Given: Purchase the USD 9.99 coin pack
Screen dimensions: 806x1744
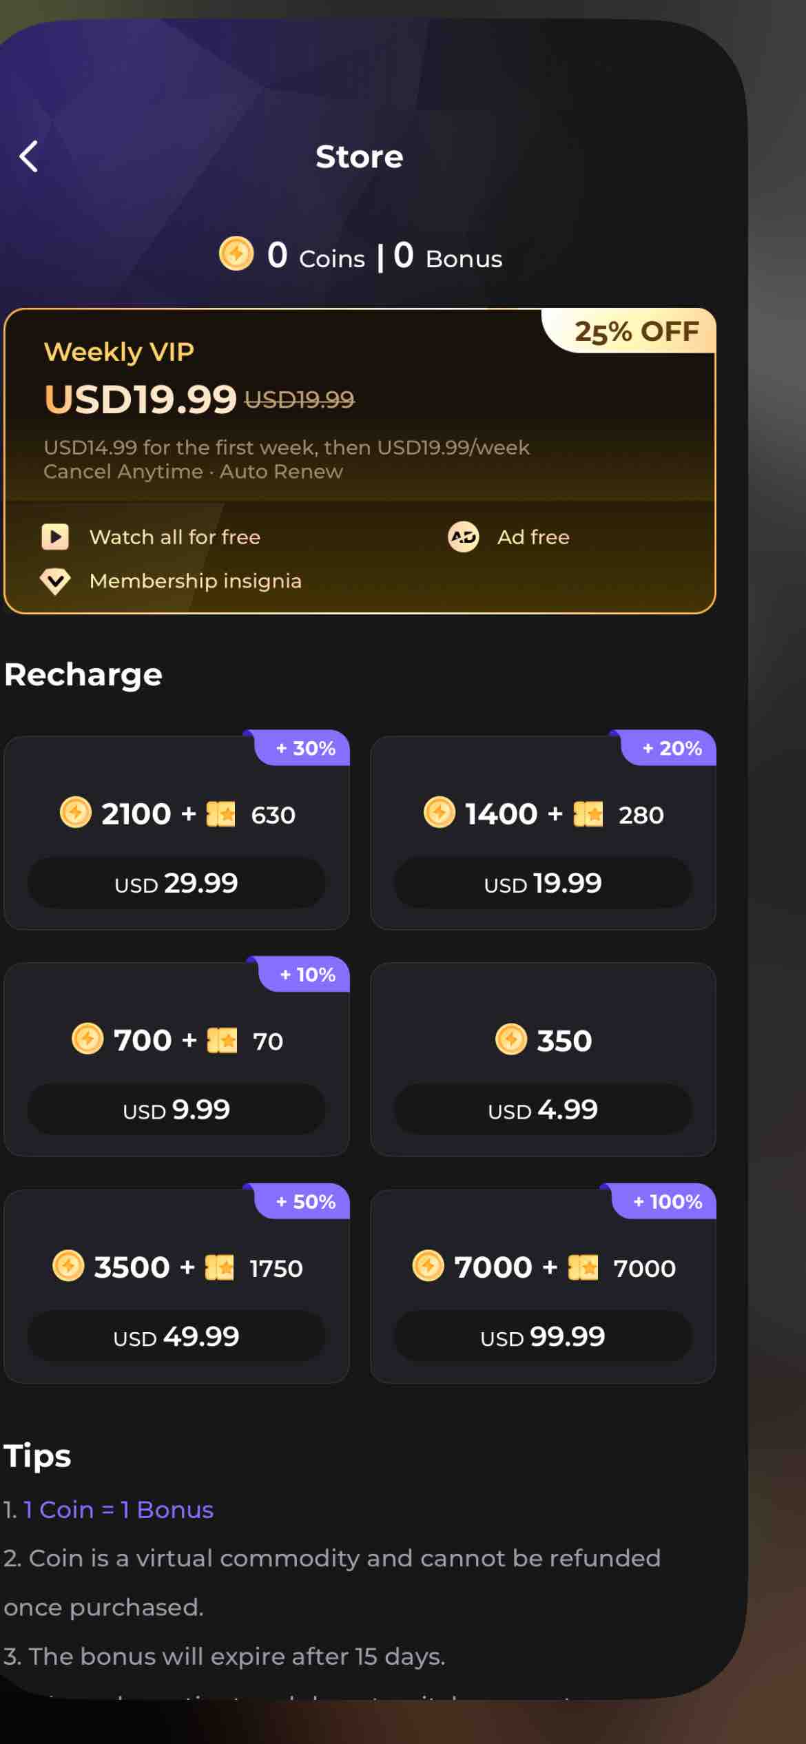Looking at the screenshot, I should pos(176,1110).
